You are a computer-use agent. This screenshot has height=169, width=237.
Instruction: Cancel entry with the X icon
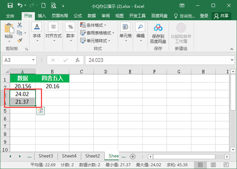[x=53, y=60]
